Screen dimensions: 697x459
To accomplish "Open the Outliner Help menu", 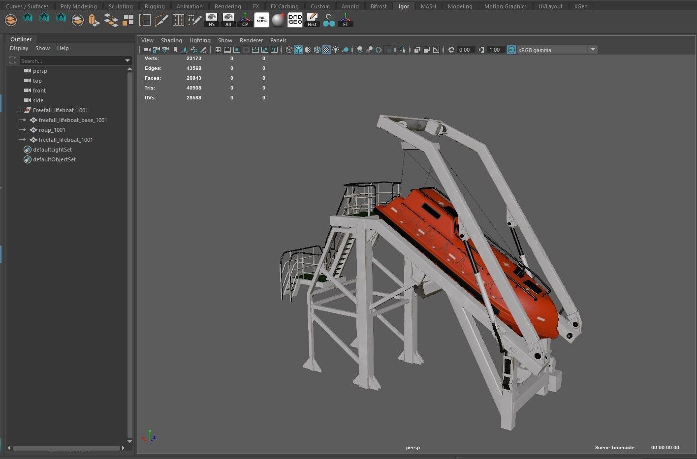I will (x=63, y=48).
